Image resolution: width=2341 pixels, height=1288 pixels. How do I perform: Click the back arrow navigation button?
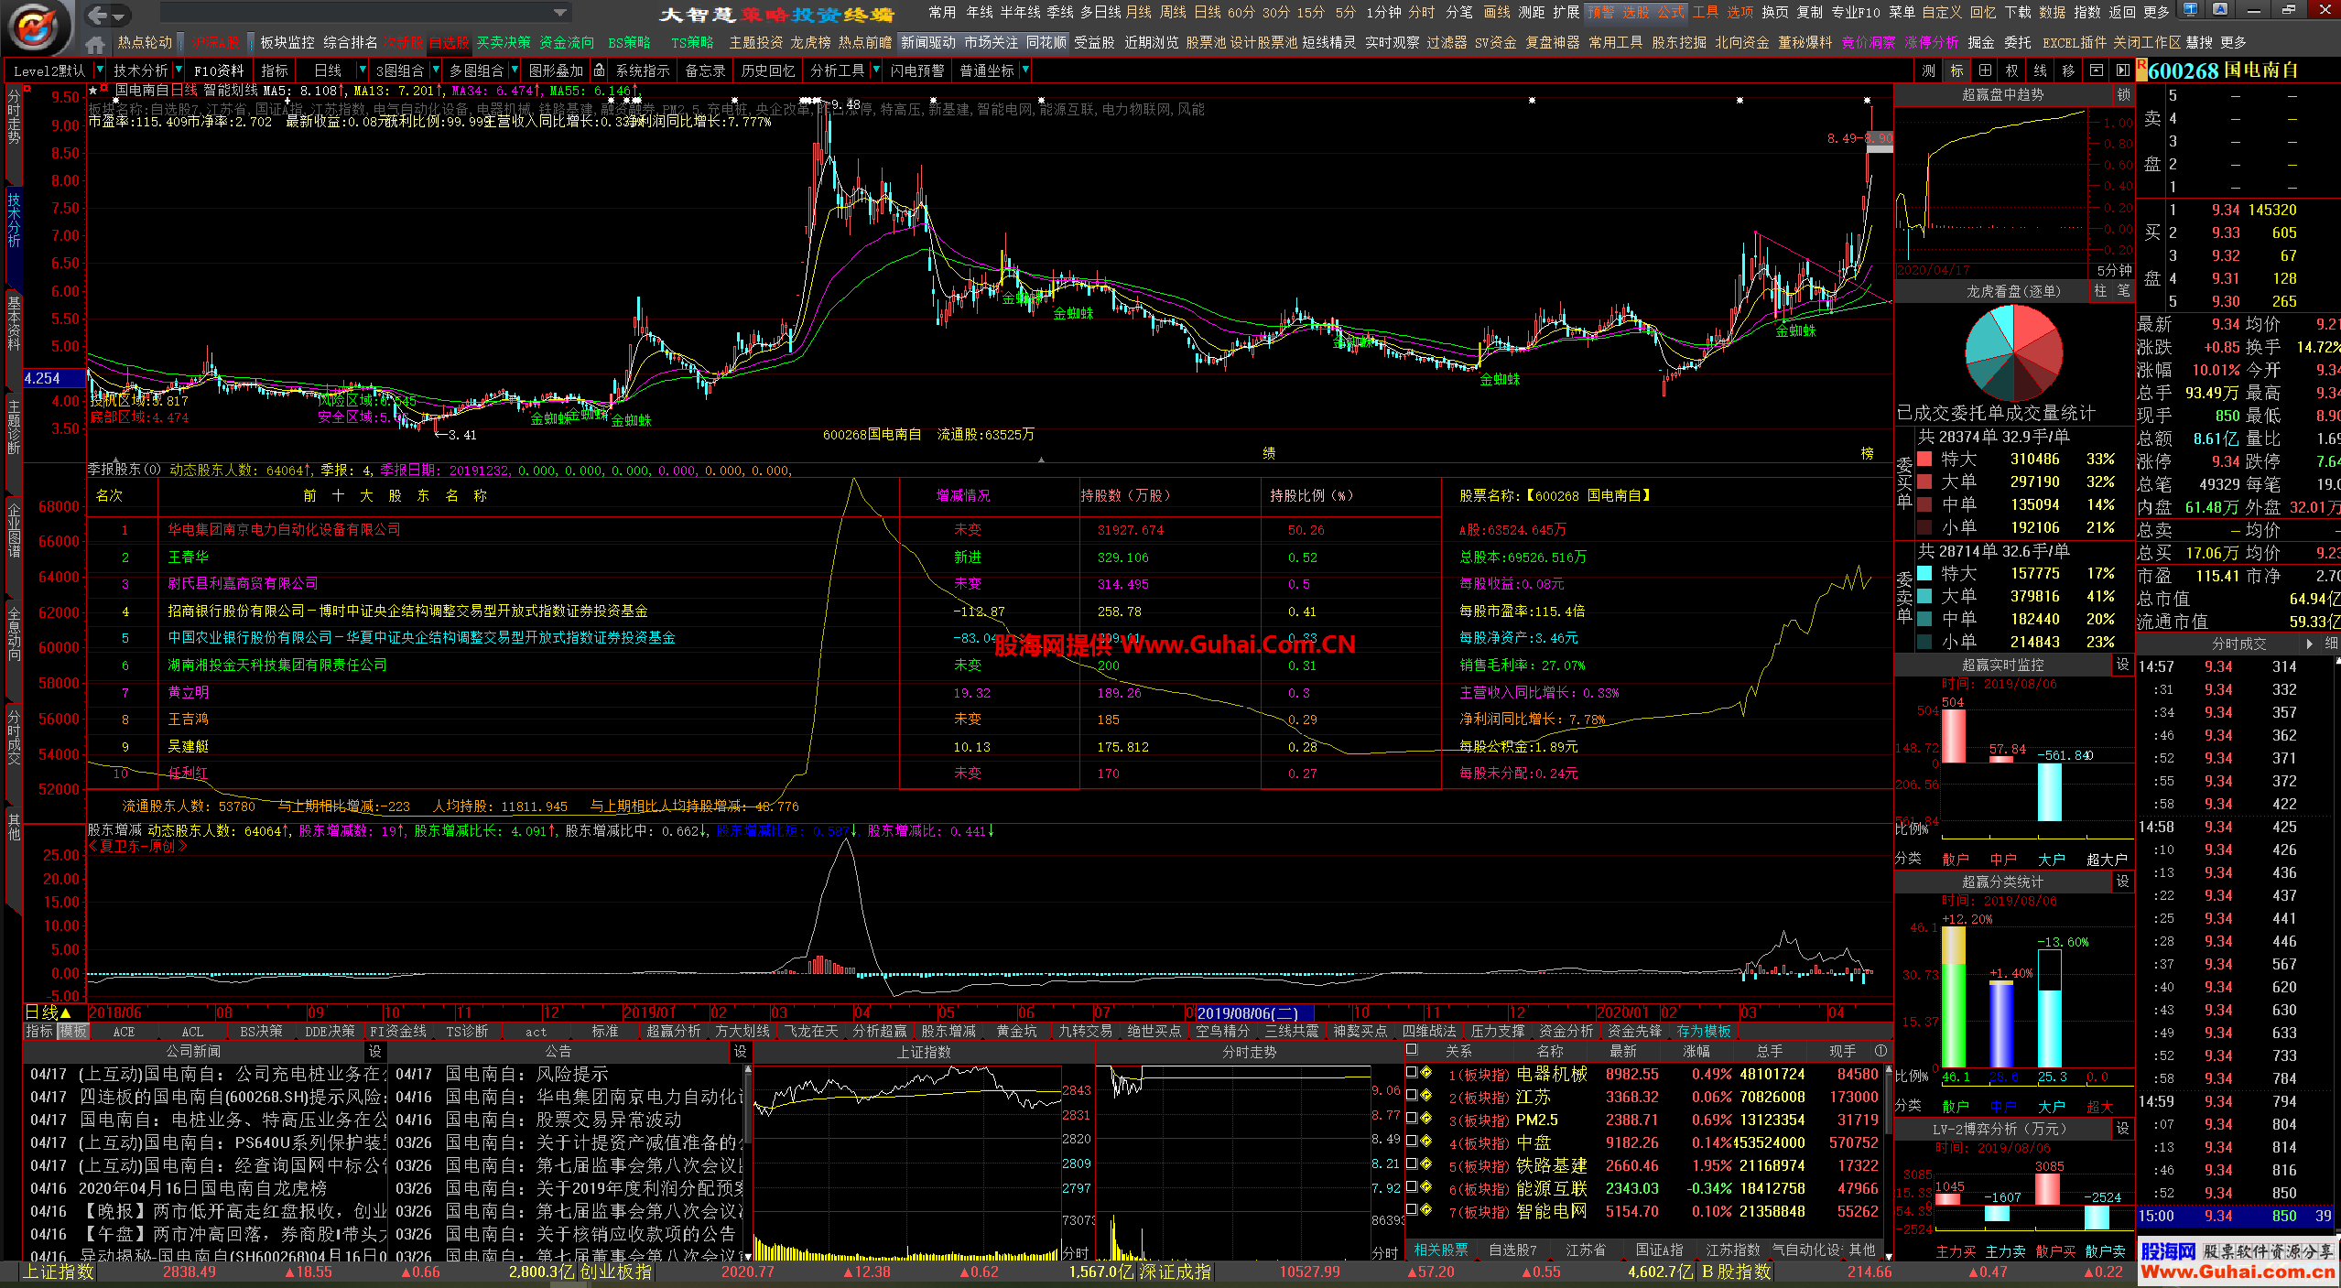[98, 14]
